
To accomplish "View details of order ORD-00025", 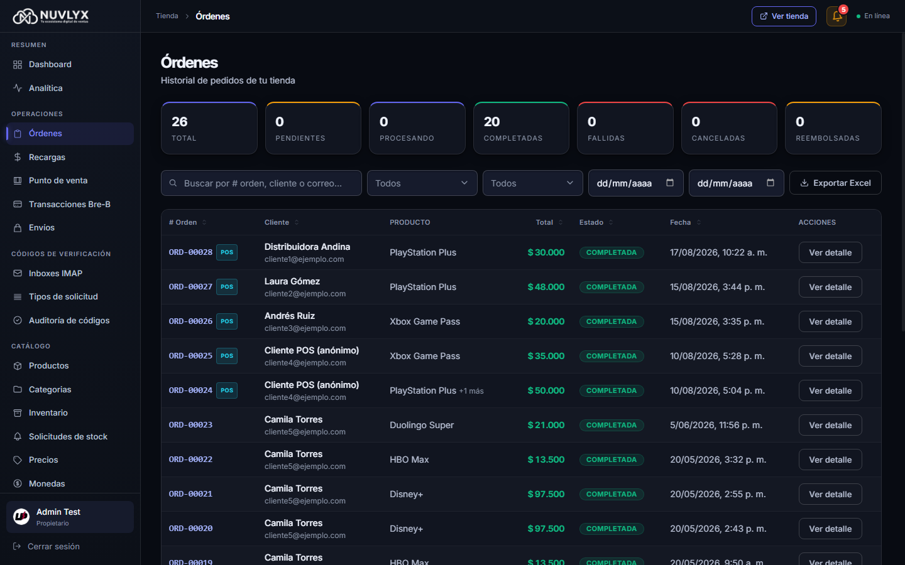I will click(x=830, y=356).
